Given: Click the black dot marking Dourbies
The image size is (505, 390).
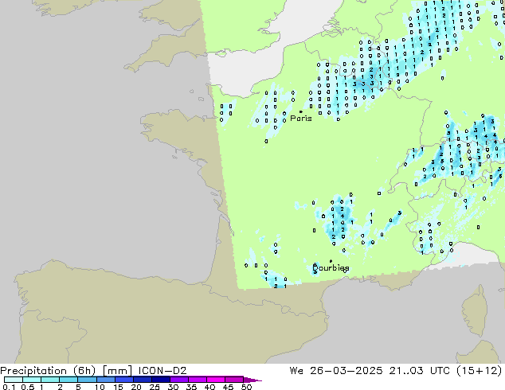Looking at the screenshot, I should (x=331, y=261).
